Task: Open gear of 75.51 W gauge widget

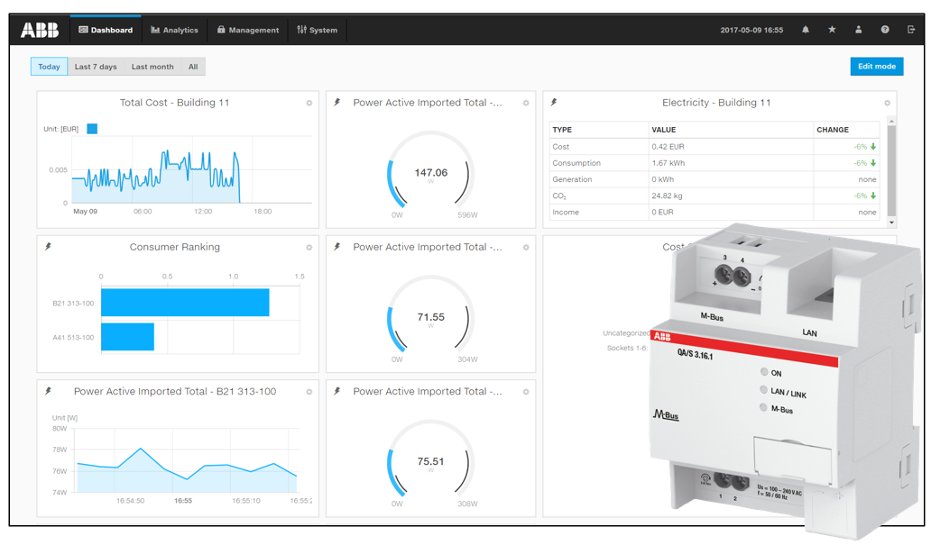Action: point(526,392)
